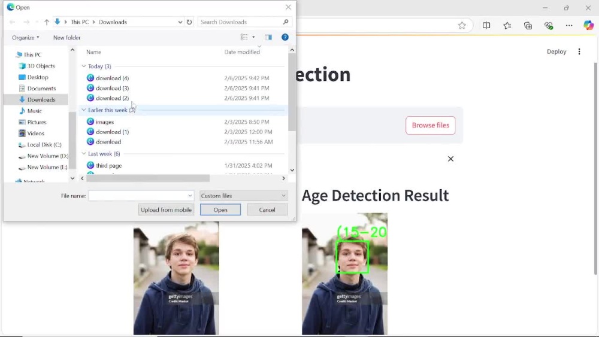Open the address bar history dropdown
This screenshot has width=599, height=337.
[180, 22]
